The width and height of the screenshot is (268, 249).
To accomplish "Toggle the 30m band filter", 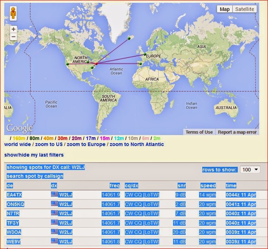I will (x=63, y=138).
